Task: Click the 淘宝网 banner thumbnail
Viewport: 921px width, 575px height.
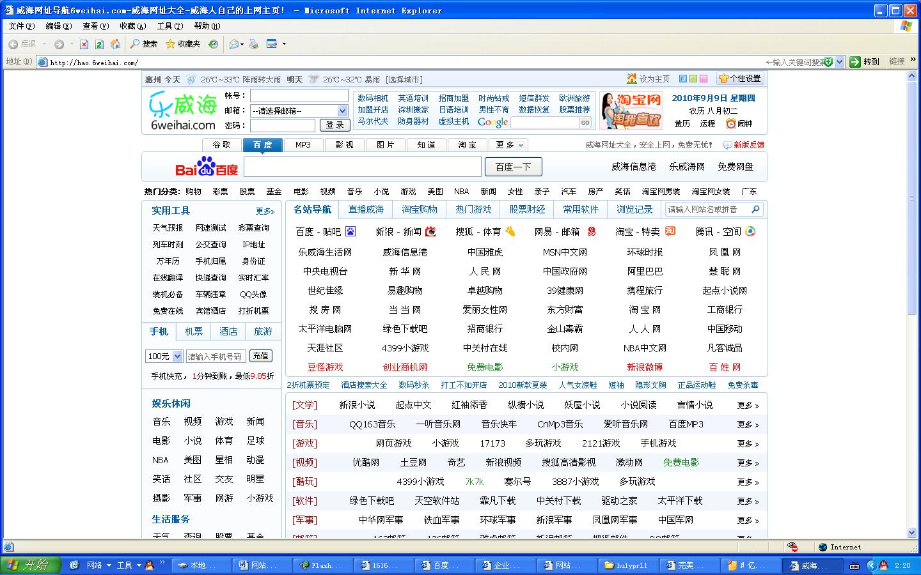Action: (x=631, y=110)
